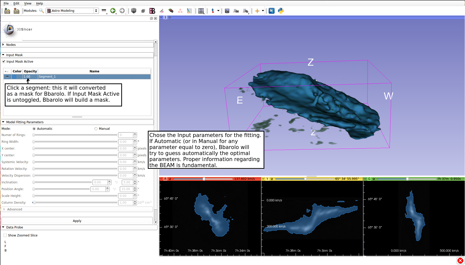465x265 pixels.
Task: Select the Manual mode radio button
Action: point(96,129)
